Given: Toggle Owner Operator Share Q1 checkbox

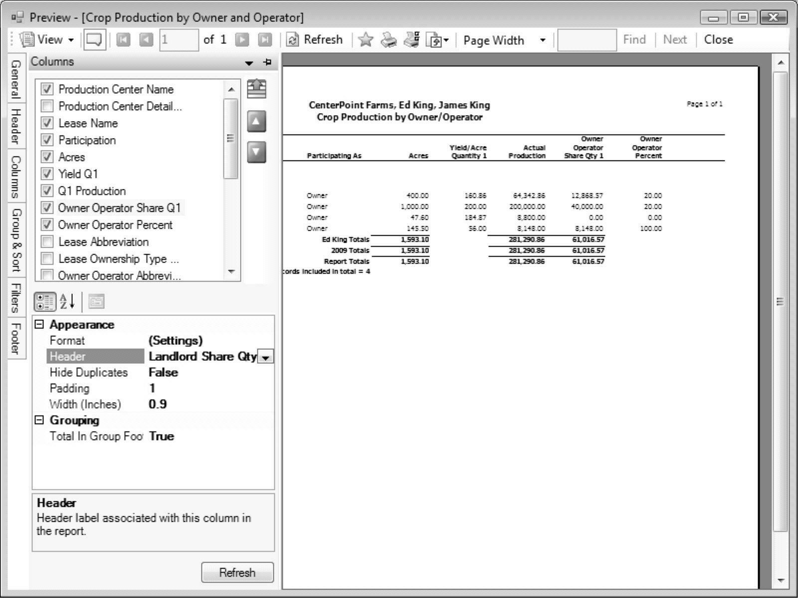Looking at the screenshot, I should [x=47, y=208].
